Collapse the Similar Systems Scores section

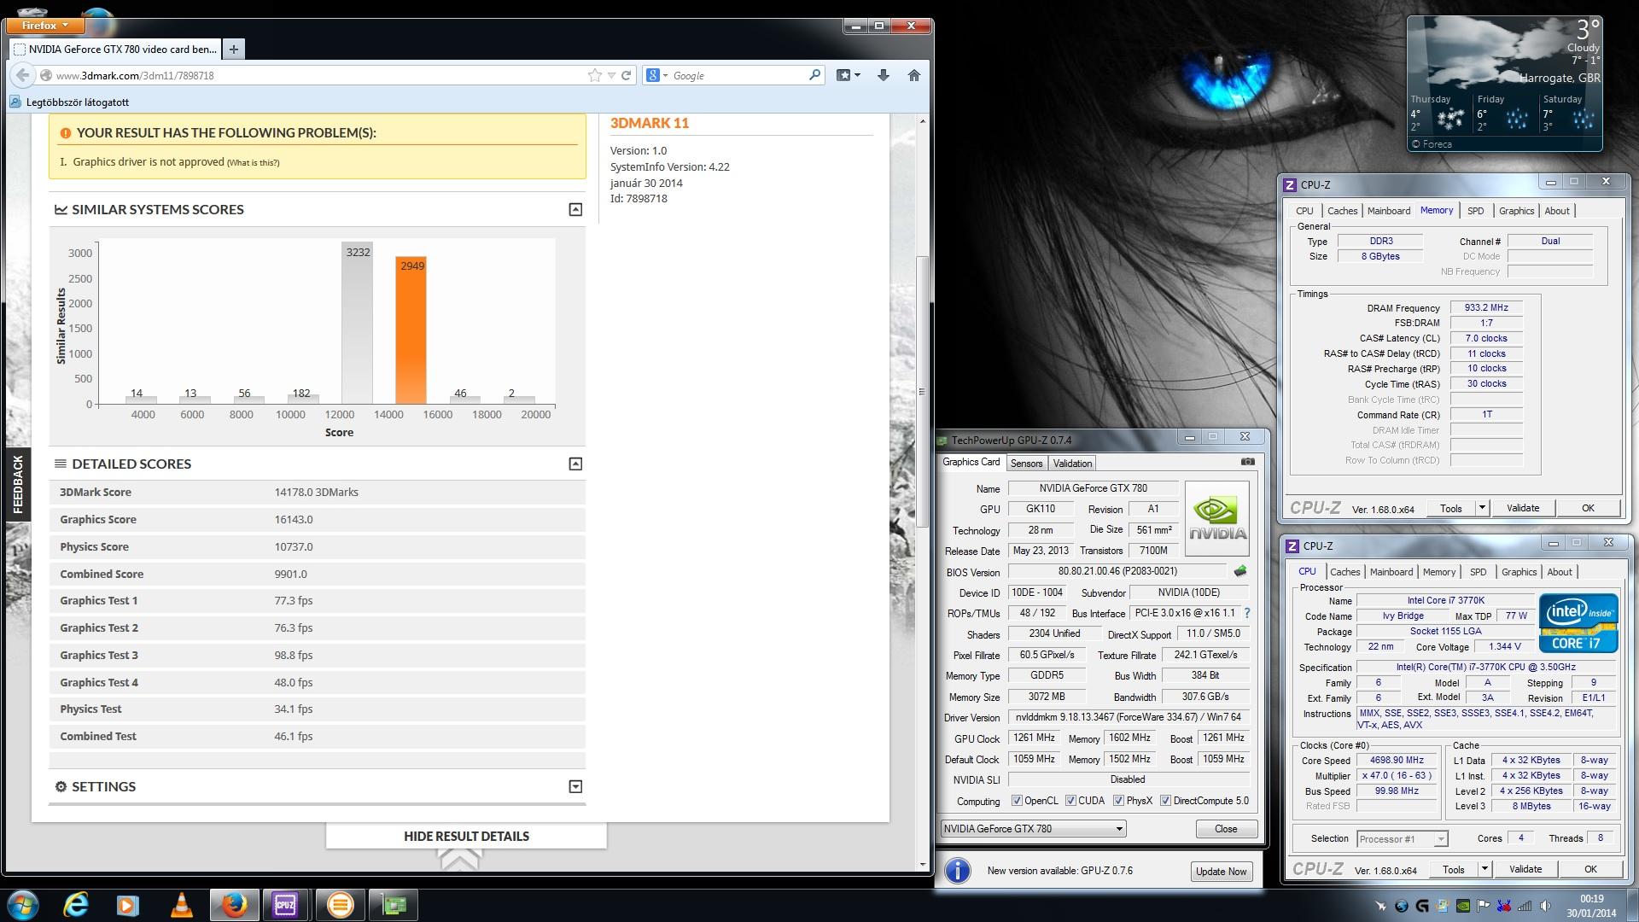pyautogui.click(x=575, y=209)
